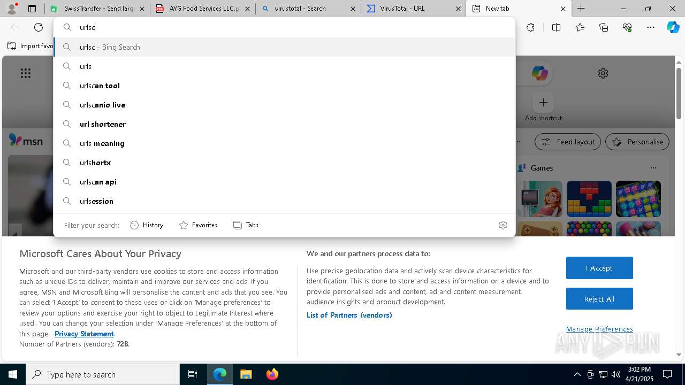Viewport: 685px width, 385px height.
Task: Open List of Partners (vendors) link
Action: click(349, 315)
